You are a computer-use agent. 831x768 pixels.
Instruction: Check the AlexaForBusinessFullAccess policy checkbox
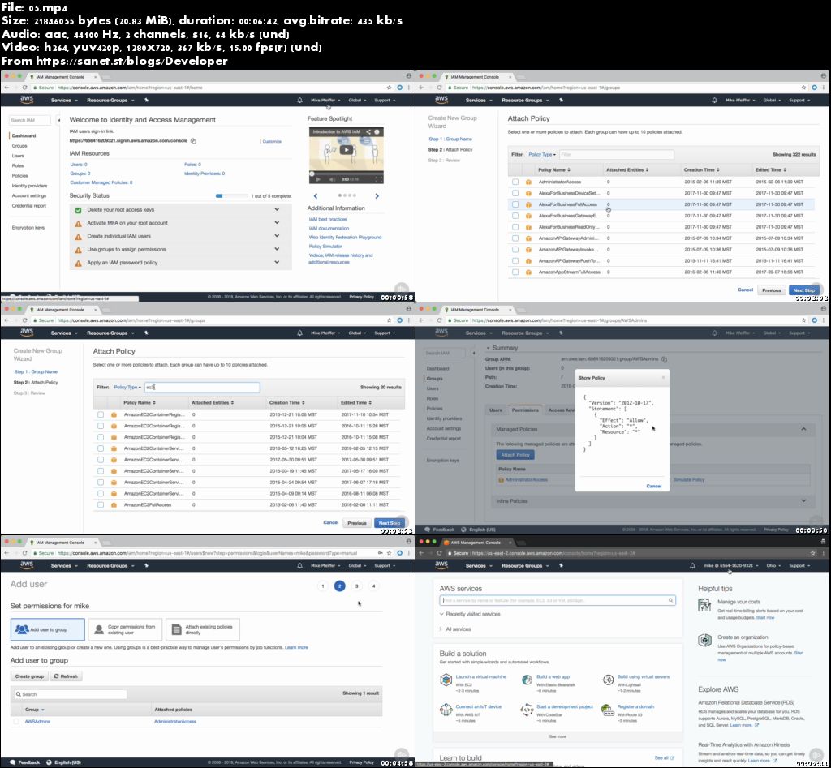pos(515,204)
